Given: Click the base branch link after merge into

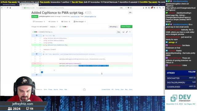Looking at the screenshot, I should pos(75,17).
